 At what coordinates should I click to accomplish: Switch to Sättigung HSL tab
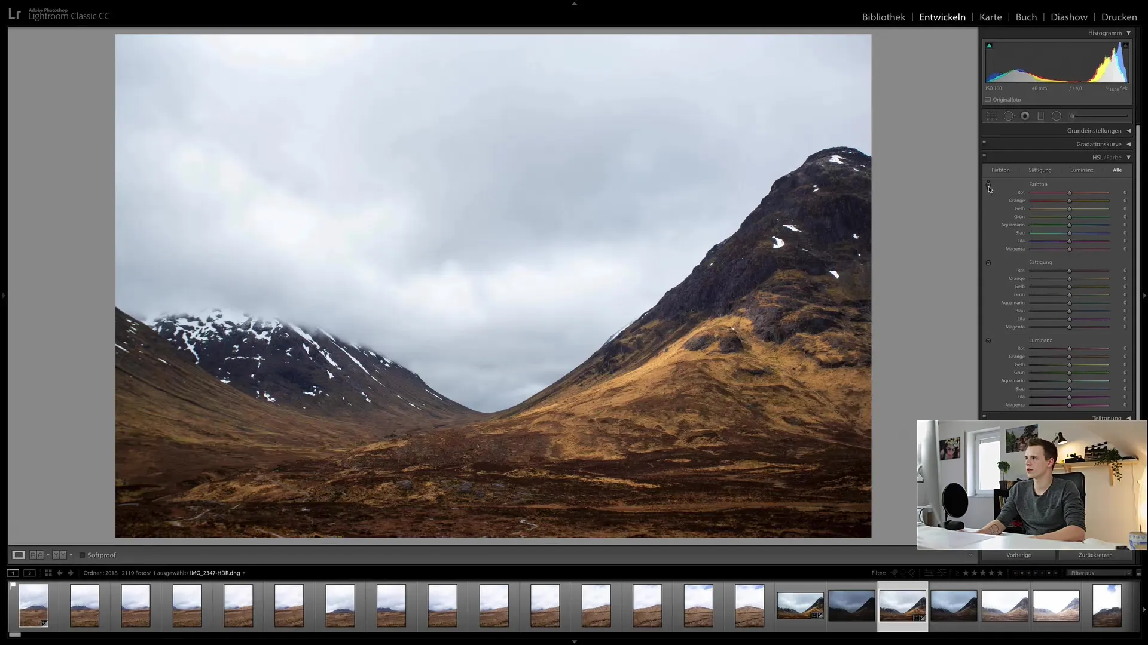click(x=1040, y=170)
